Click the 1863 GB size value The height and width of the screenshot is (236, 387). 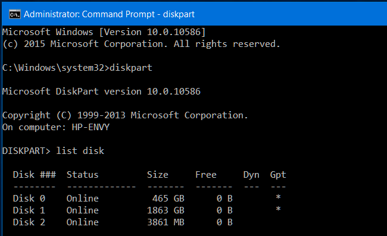click(x=166, y=210)
